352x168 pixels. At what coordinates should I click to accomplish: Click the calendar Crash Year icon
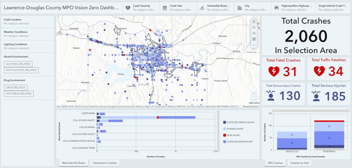(x=165, y=8)
